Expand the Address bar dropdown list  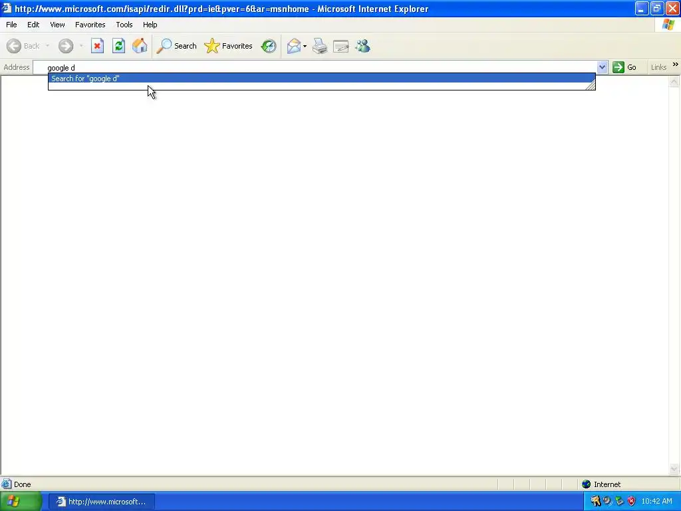(x=602, y=67)
